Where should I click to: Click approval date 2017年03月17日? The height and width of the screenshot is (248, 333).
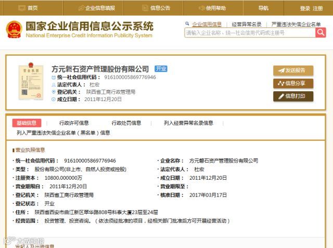point(208,195)
